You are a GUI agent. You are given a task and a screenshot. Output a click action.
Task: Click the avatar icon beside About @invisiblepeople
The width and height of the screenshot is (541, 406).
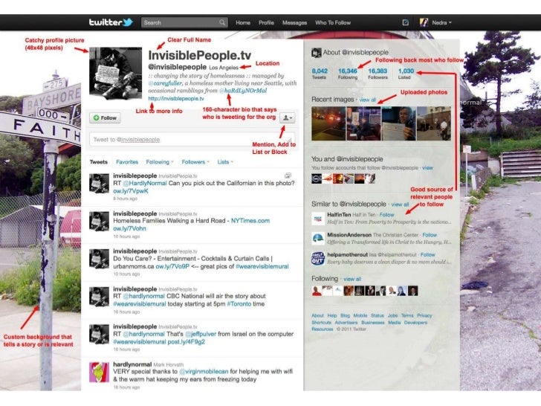[316, 53]
